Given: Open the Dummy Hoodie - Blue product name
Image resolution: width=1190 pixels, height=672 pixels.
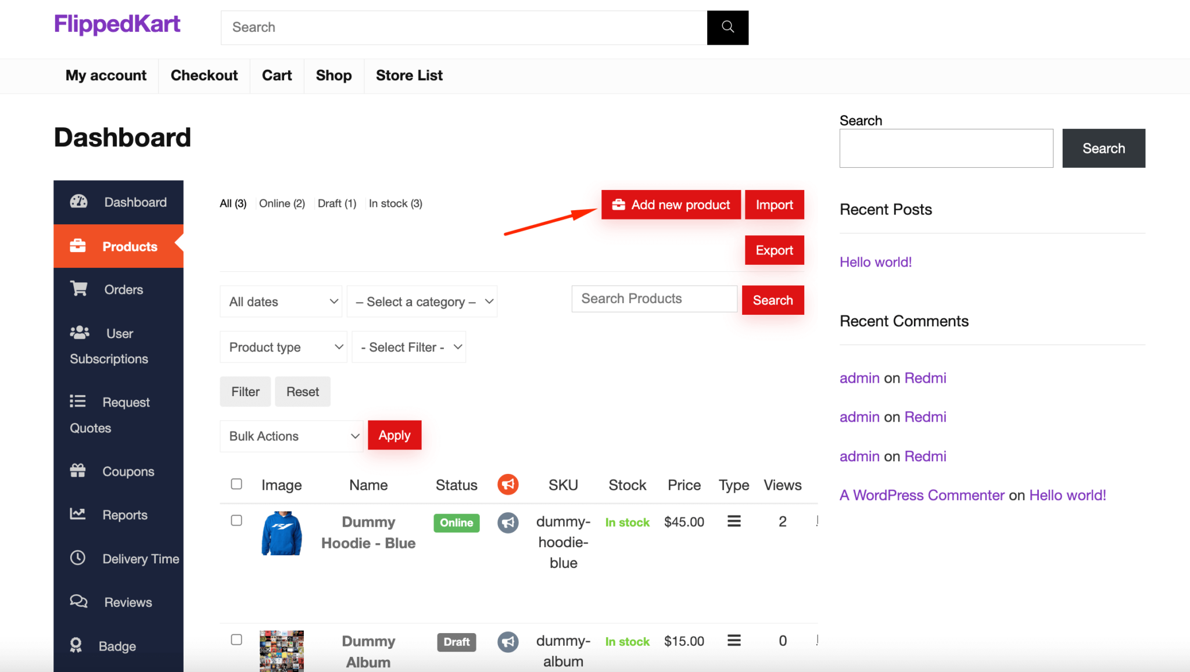Looking at the screenshot, I should click(368, 533).
